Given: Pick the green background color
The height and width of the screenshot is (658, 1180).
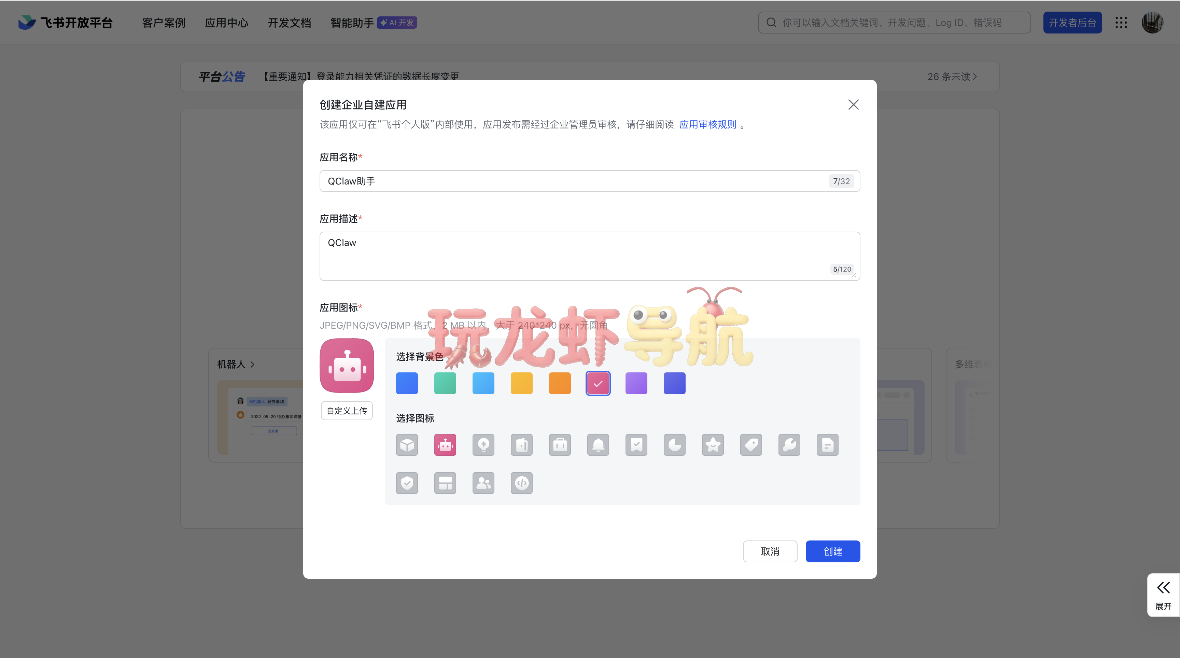Looking at the screenshot, I should tap(445, 383).
